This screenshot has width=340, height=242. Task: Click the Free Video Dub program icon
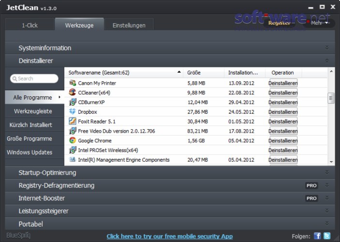[x=73, y=131]
